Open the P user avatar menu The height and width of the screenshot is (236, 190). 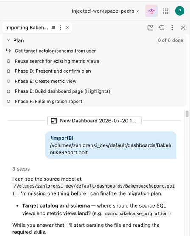pos(179,11)
